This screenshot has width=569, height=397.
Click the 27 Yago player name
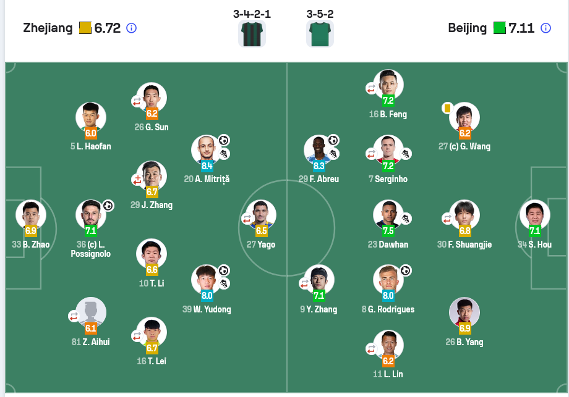point(261,244)
